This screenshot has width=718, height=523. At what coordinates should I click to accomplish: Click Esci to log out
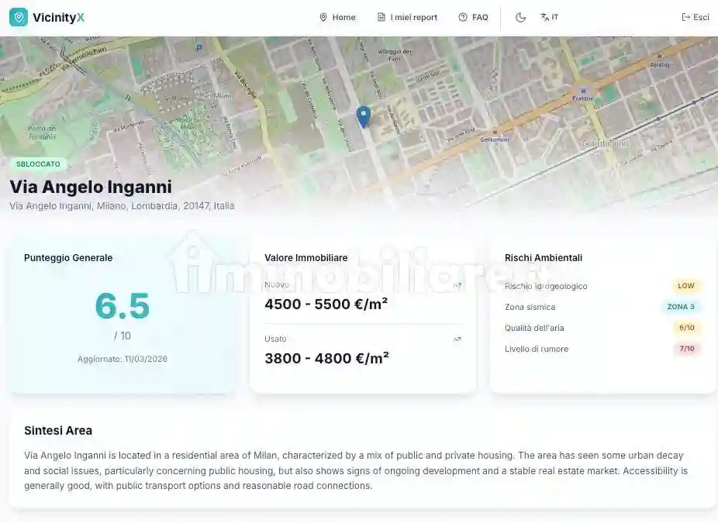click(695, 17)
